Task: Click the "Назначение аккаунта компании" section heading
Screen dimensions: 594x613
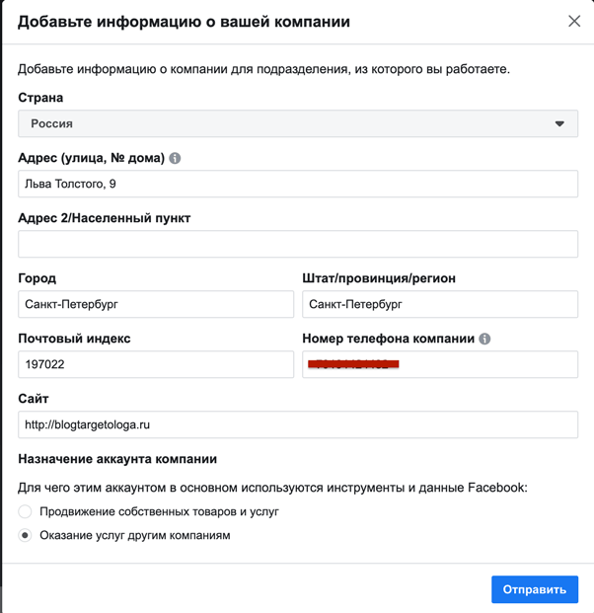Action: pos(117,459)
